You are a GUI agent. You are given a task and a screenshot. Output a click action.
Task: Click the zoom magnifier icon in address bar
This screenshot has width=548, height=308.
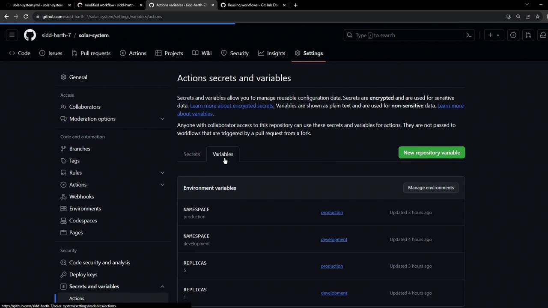[x=518, y=16]
